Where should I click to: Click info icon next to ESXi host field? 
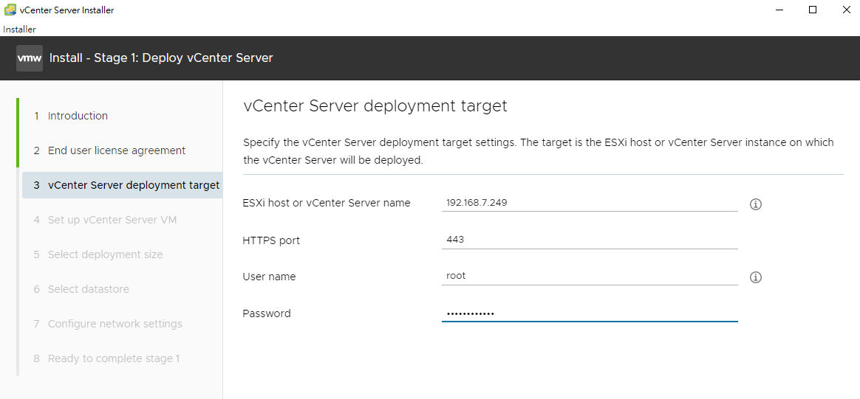pyautogui.click(x=756, y=204)
